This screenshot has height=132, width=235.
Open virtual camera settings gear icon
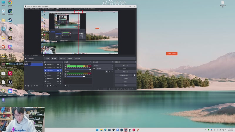point(135,75)
